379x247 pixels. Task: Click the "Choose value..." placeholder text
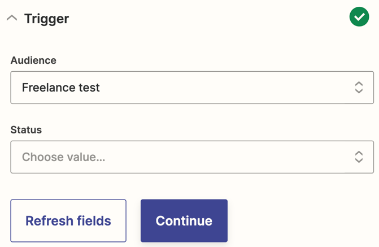click(x=63, y=157)
